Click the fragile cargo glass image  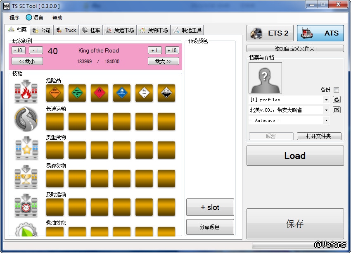[x=26, y=177]
